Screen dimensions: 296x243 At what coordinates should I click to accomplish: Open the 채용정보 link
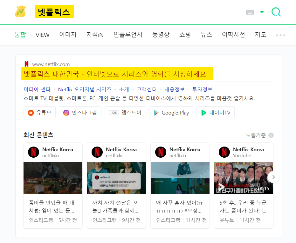[175, 89]
